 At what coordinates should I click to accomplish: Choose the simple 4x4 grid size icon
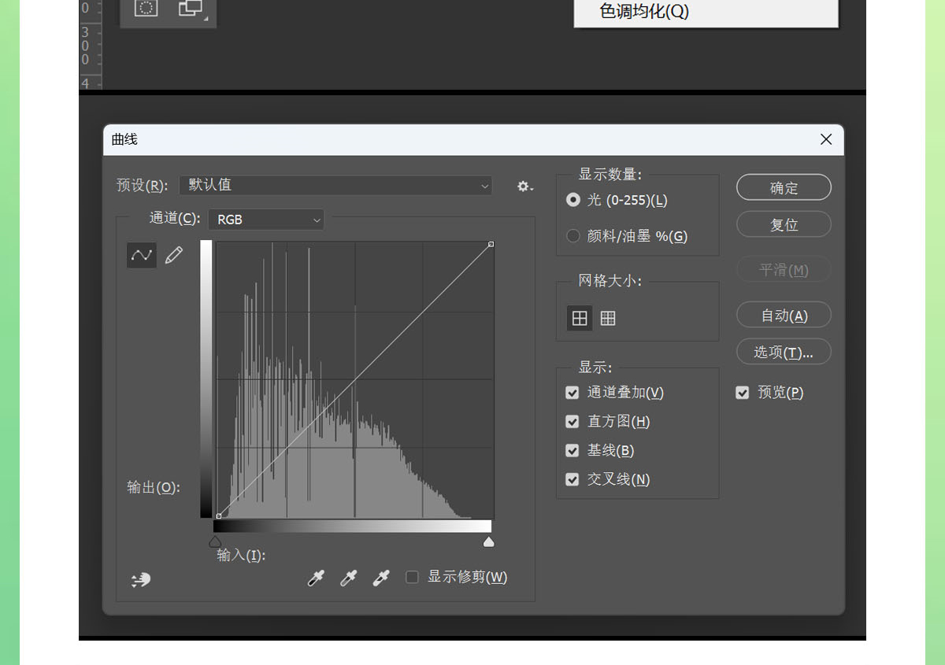pos(580,318)
